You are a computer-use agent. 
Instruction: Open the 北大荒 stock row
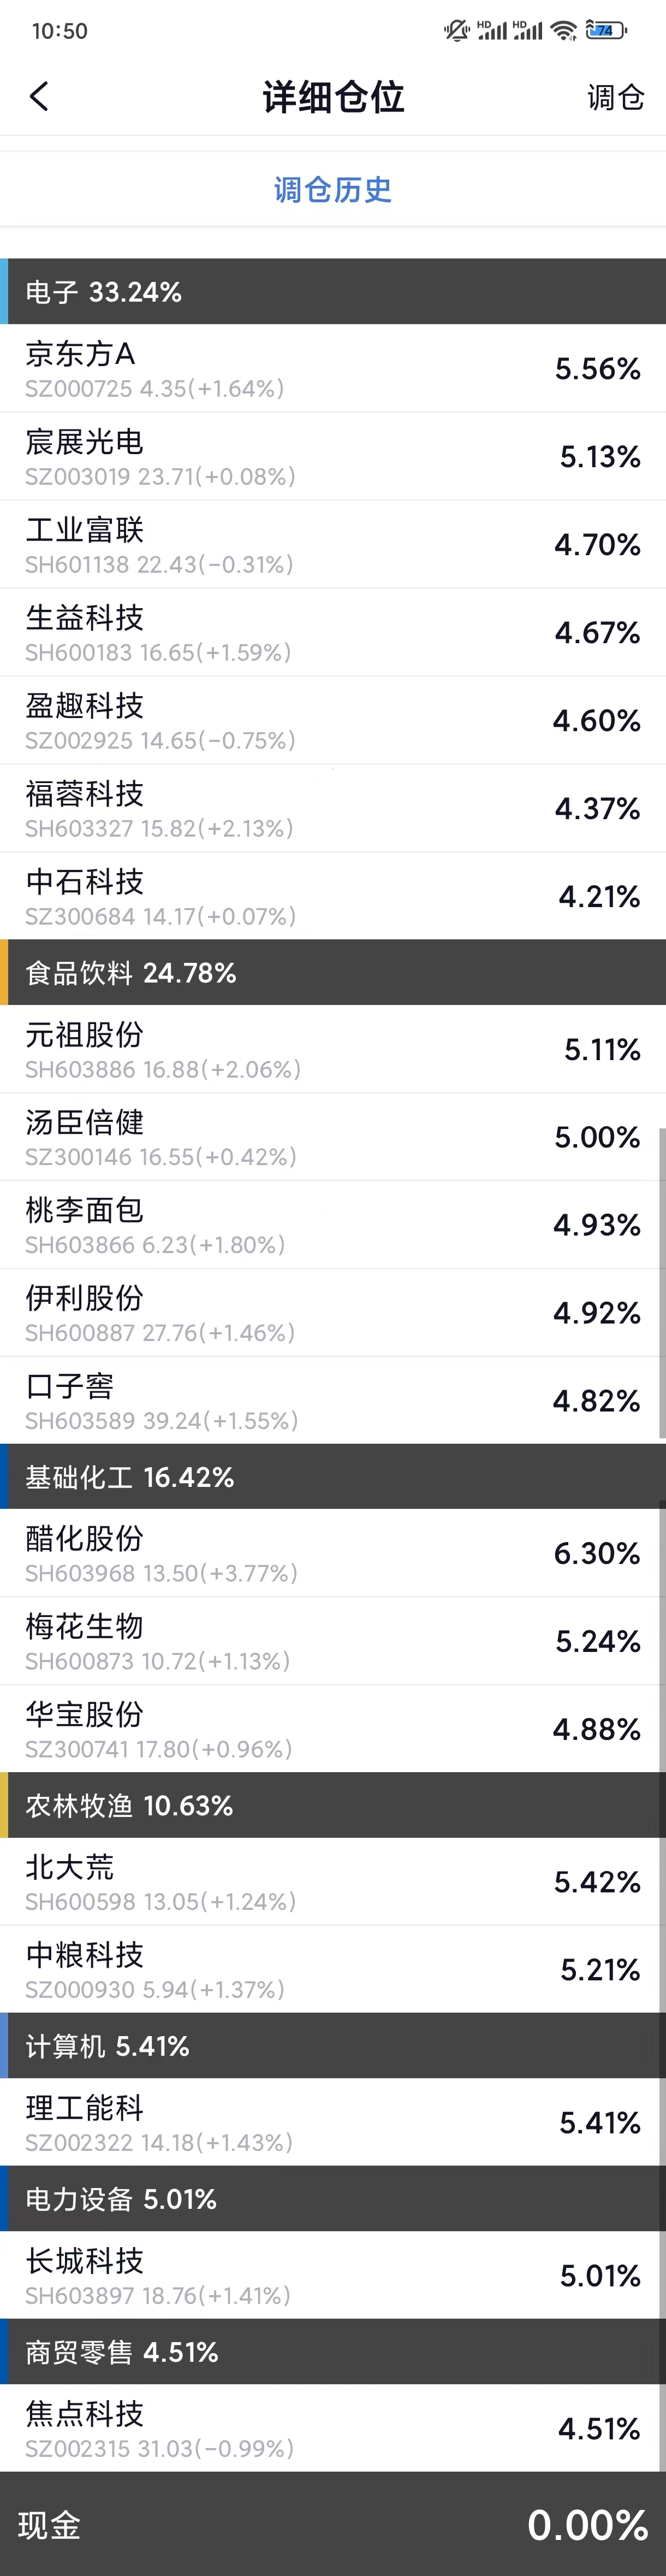tap(332, 1882)
